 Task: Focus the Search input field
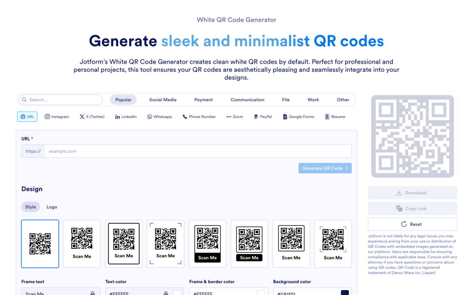(x=60, y=100)
